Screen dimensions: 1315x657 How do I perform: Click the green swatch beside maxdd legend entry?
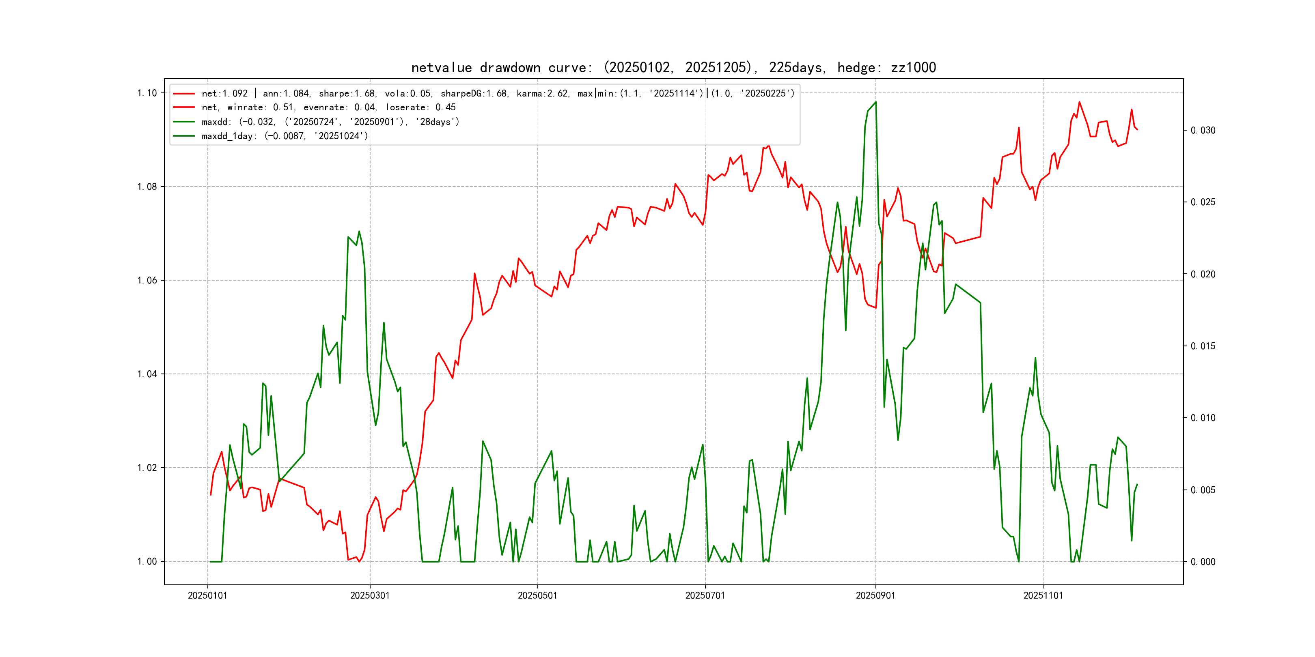coord(184,122)
